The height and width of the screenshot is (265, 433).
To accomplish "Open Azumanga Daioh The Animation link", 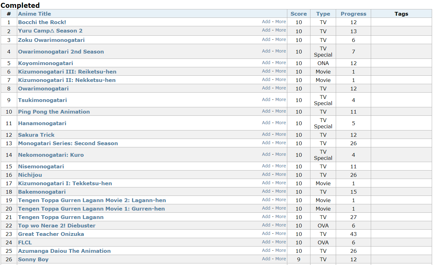I will (64, 251).
